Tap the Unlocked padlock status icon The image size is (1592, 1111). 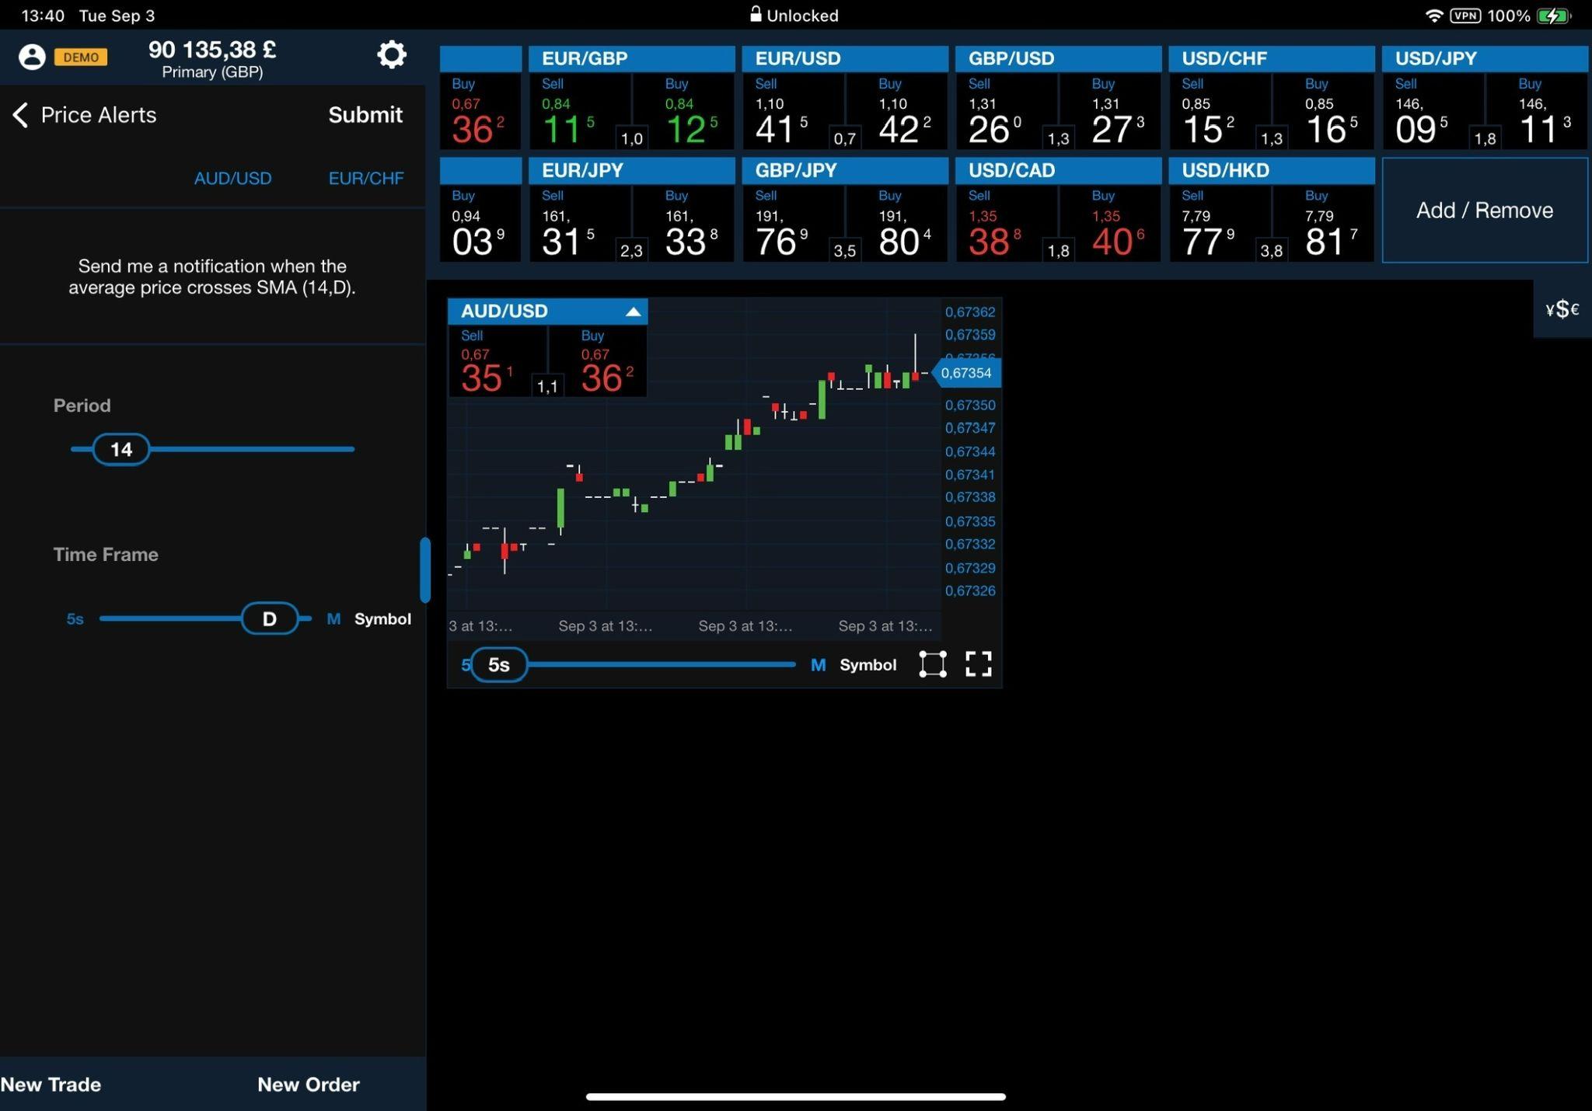755,14
